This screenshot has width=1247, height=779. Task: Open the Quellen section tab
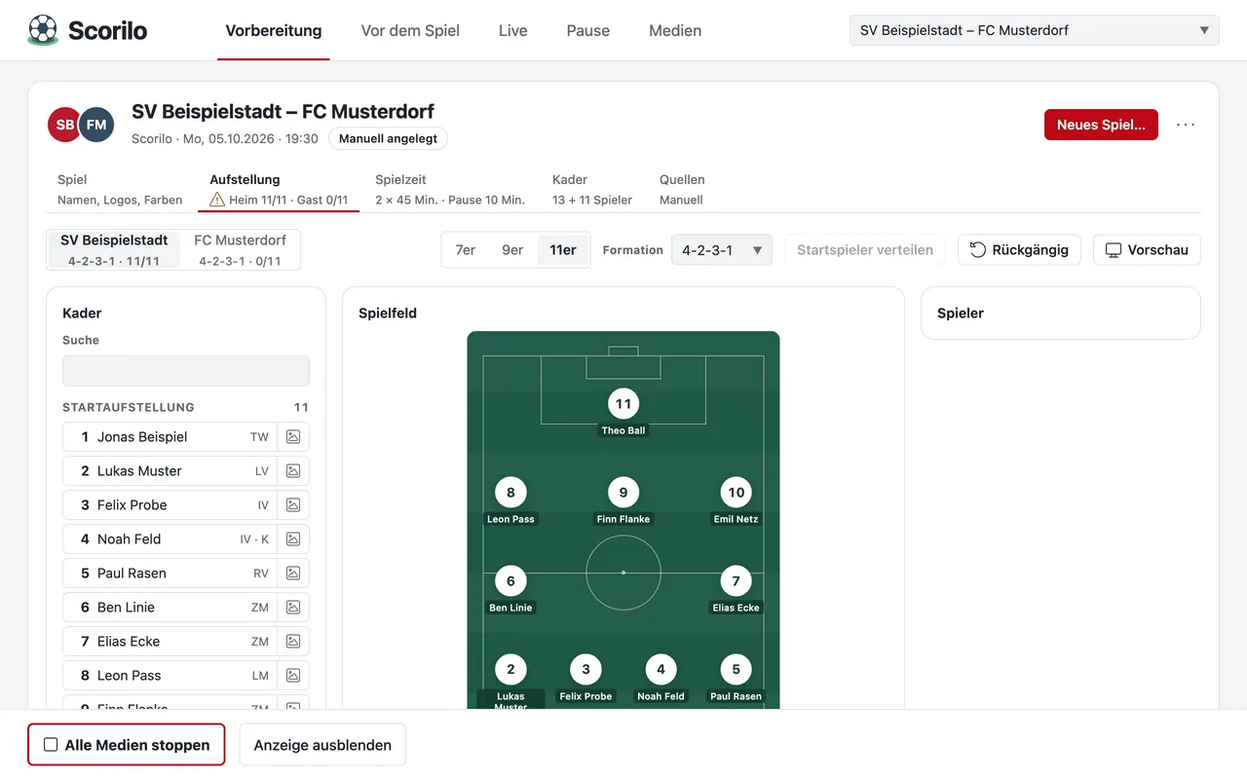682,190
